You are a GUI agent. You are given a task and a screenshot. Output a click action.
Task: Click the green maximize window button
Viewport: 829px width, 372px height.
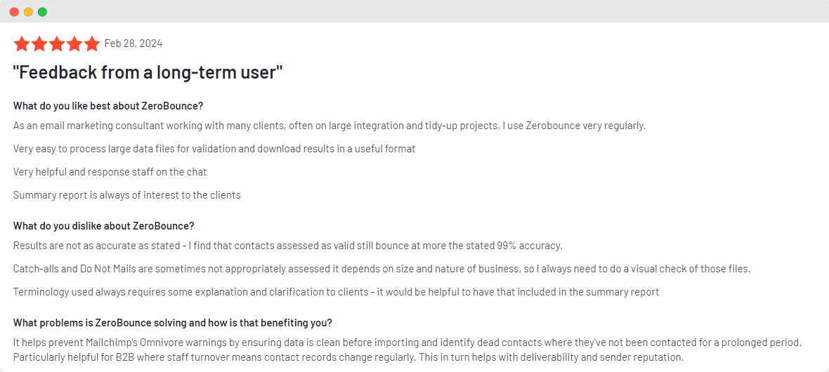[x=42, y=12]
